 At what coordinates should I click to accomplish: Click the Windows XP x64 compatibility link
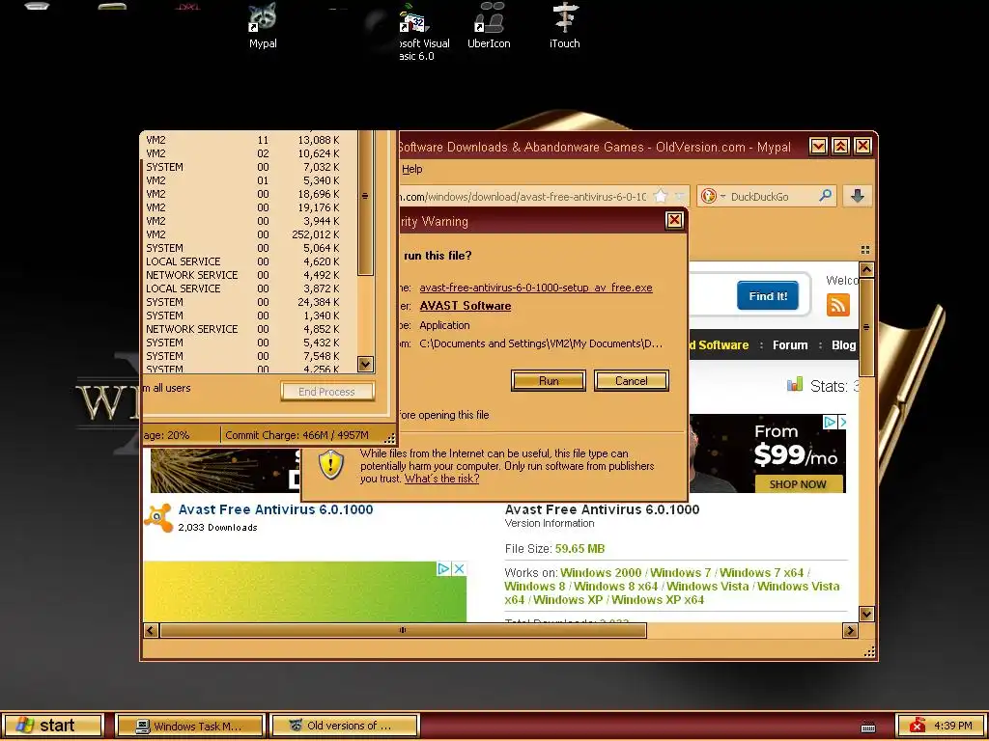[x=658, y=599]
